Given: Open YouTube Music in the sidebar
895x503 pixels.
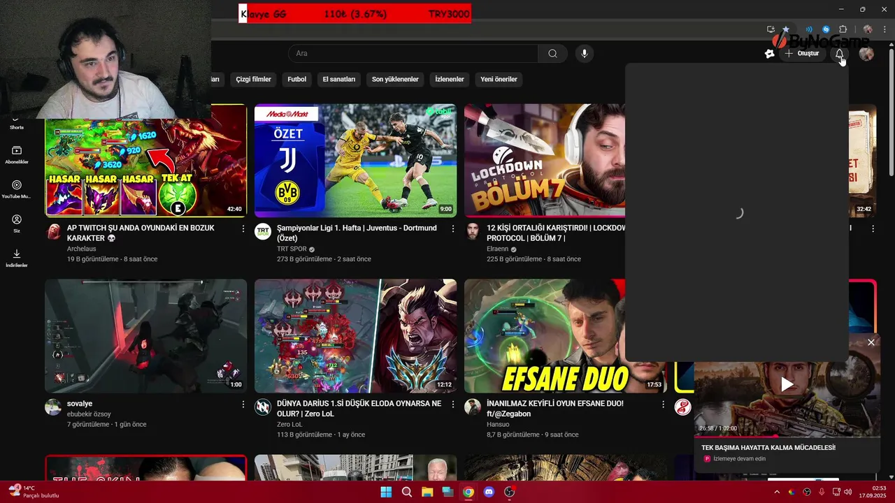Looking at the screenshot, I should [x=17, y=189].
